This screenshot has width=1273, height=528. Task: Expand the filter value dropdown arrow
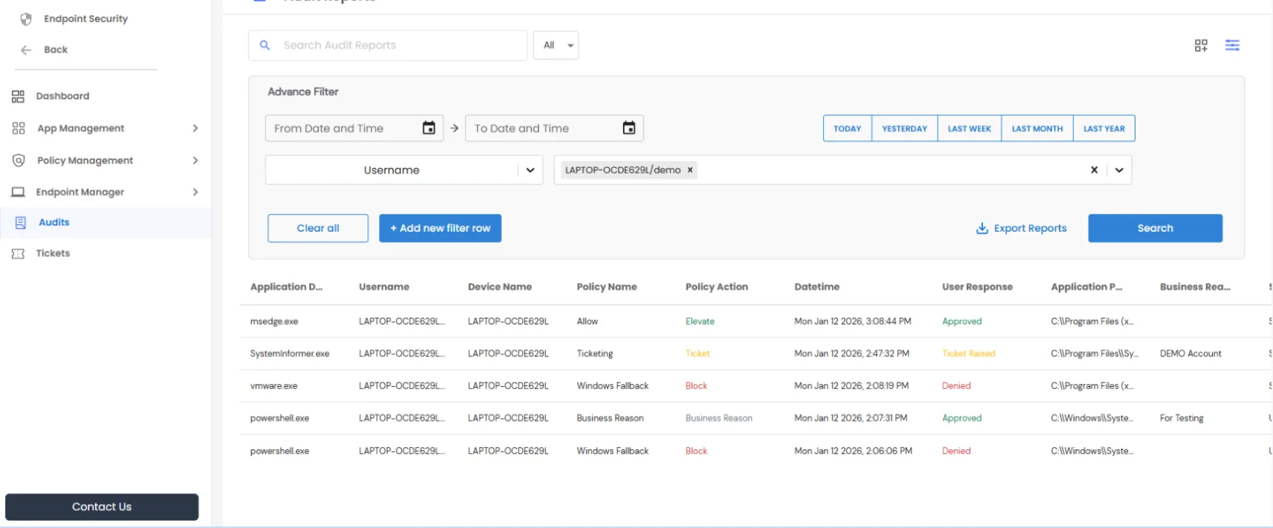[1118, 170]
